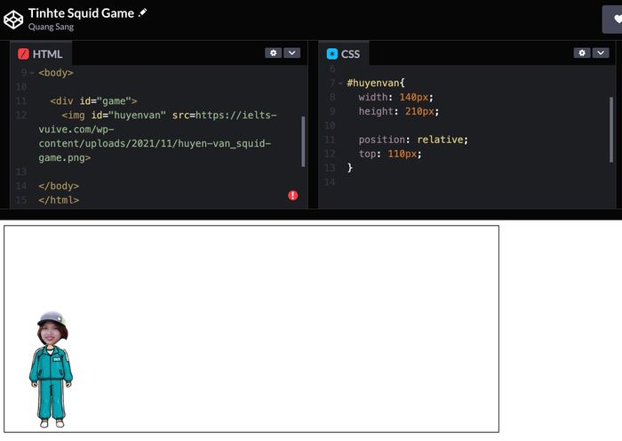Image resolution: width=622 pixels, height=441 pixels.
Task: Love this pen with the heart button
Action: (x=617, y=19)
